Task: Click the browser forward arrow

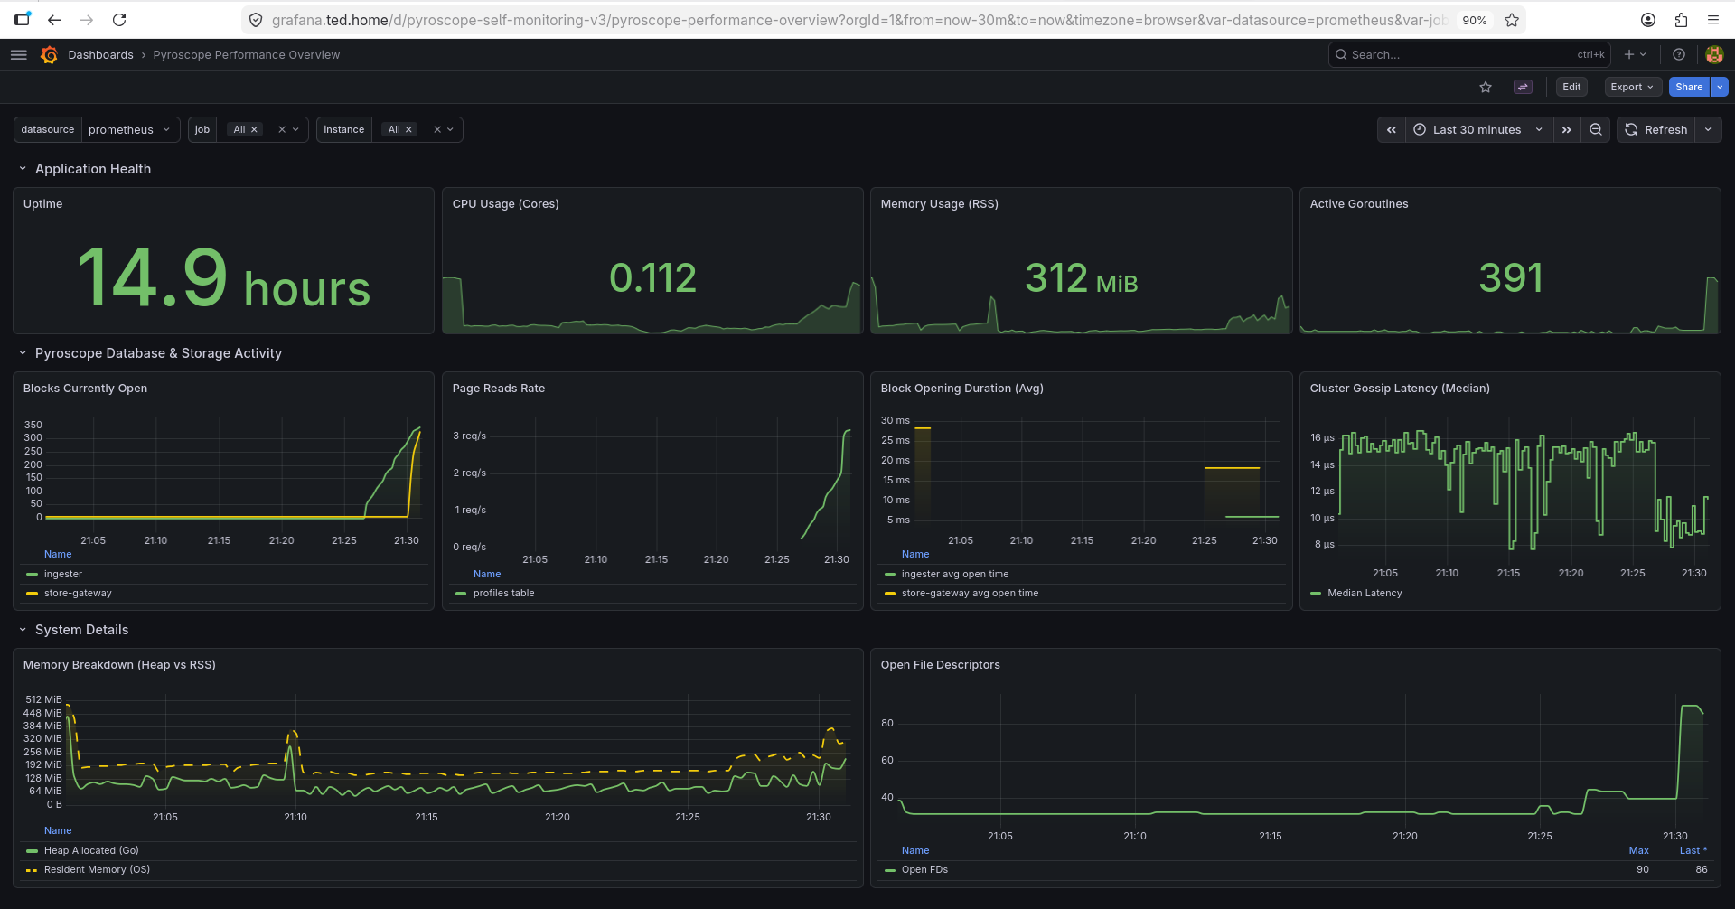Action: 87,20
